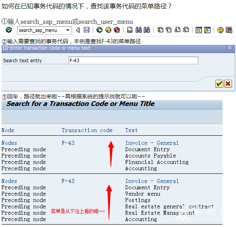Click the Generate Shortcut icon
This screenshot has width=236, height=227.
click(x=207, y=30)
